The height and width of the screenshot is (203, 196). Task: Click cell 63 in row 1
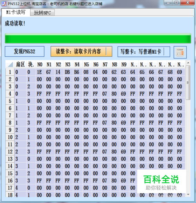[124, 72]
